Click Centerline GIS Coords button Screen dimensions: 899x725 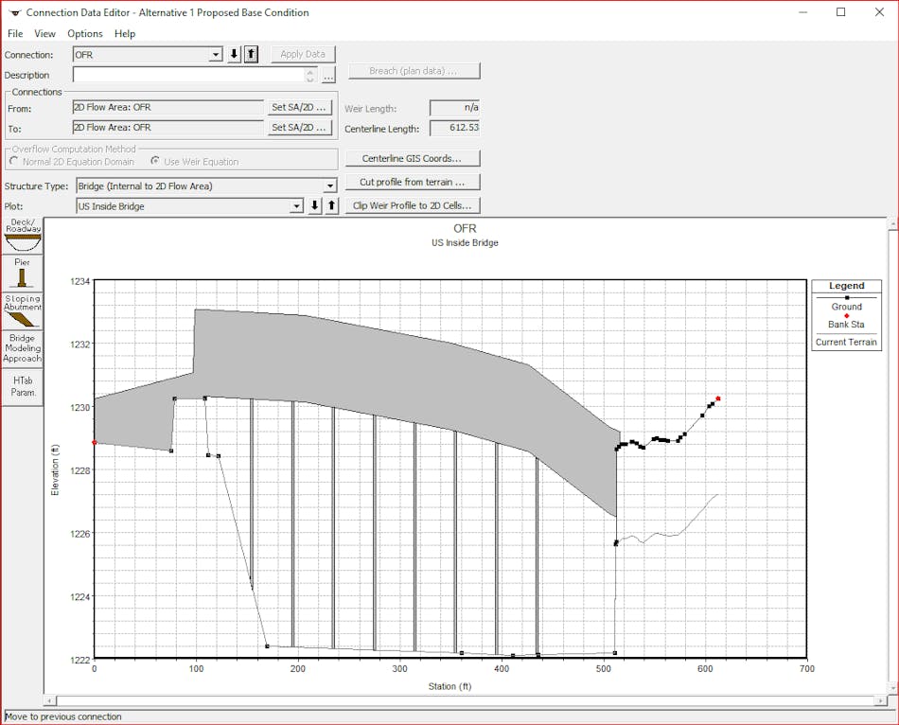pos(413,157)
